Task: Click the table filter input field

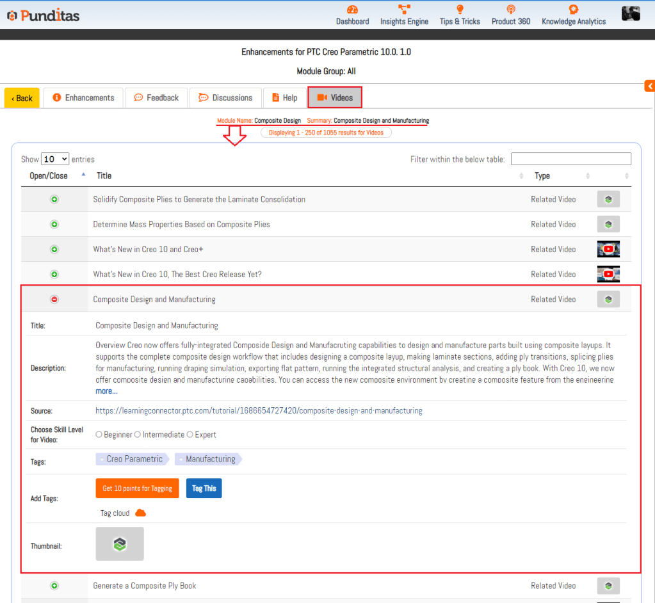Action: coord(570,159)
